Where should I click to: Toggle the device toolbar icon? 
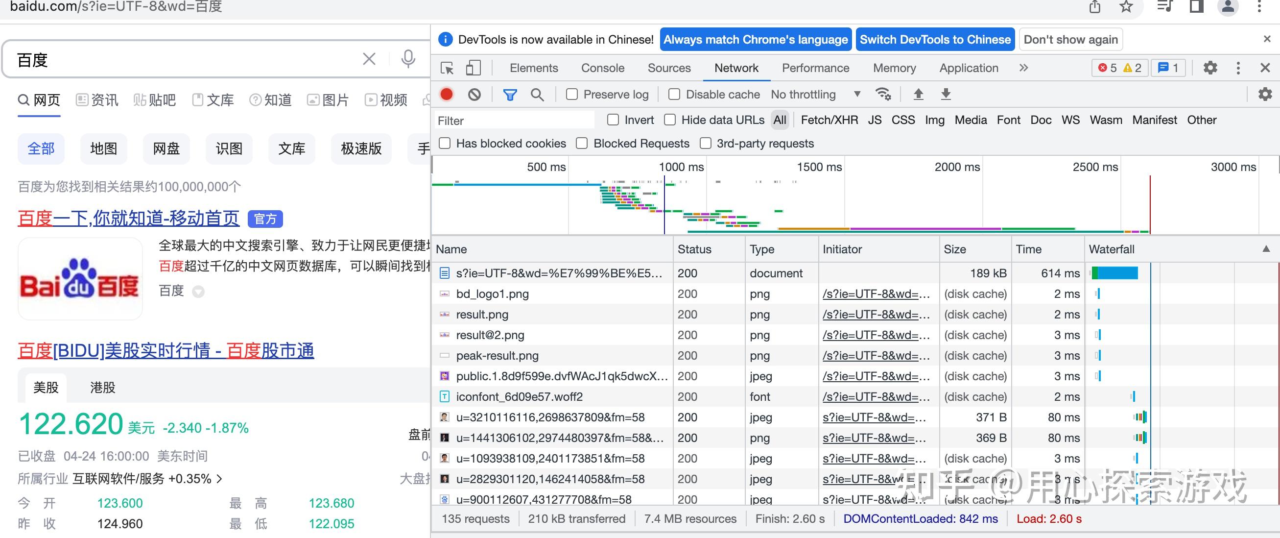point(473,68)
